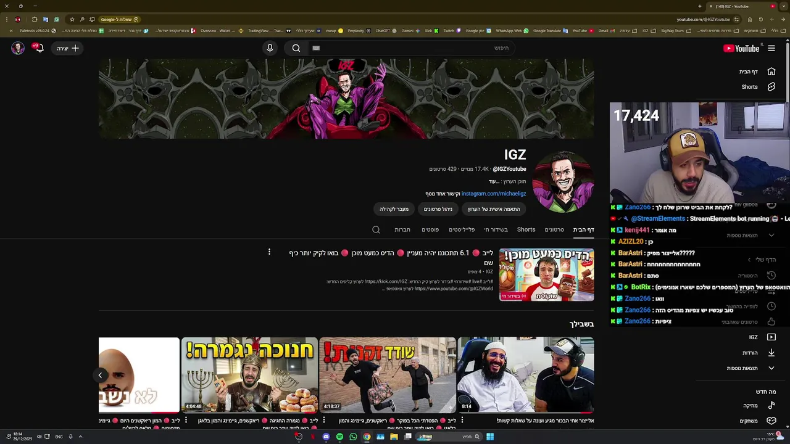This screenshot has height=444, width=790.
Task: Open account avatar menu at top
Action: (18, 48)
